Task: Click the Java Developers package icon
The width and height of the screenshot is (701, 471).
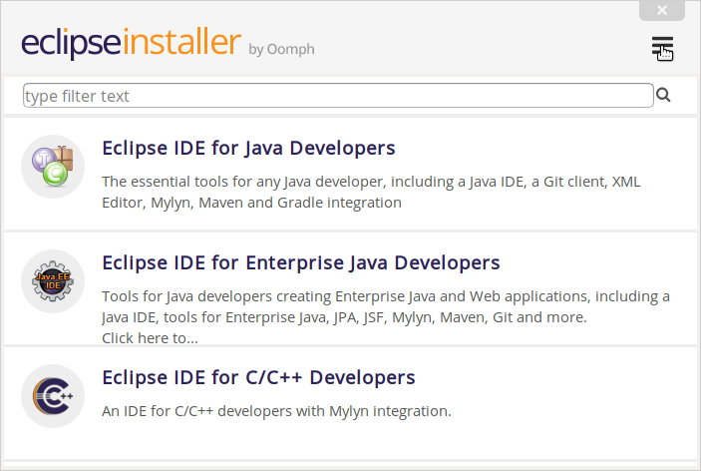Action: click(53, 167)
